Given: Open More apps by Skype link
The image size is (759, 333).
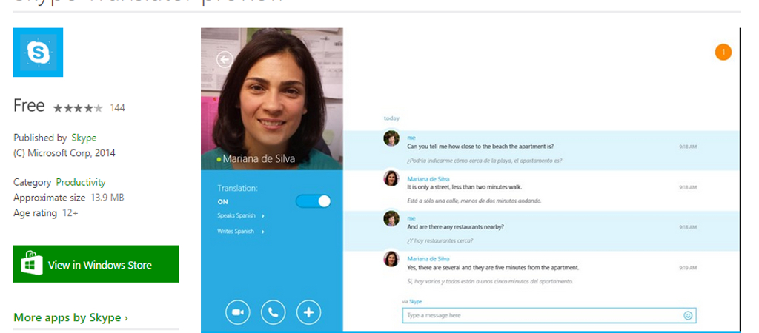Looking at the screenshot, I should click(70, 317).
